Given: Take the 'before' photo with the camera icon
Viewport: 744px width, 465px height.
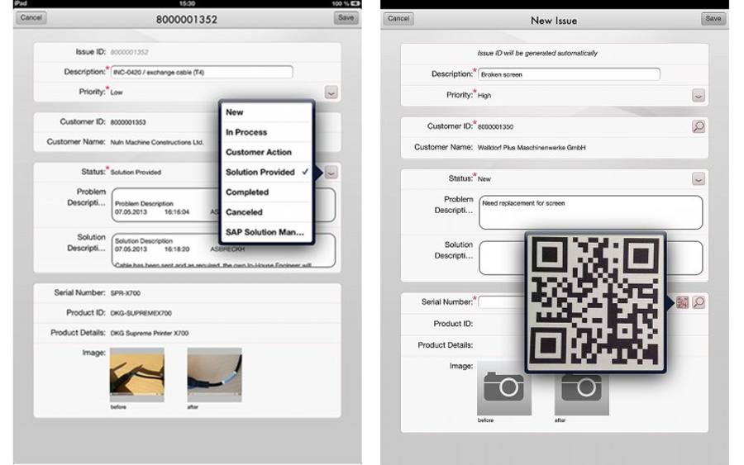Looking at the screenshot, I should click(x=504, y=390).
